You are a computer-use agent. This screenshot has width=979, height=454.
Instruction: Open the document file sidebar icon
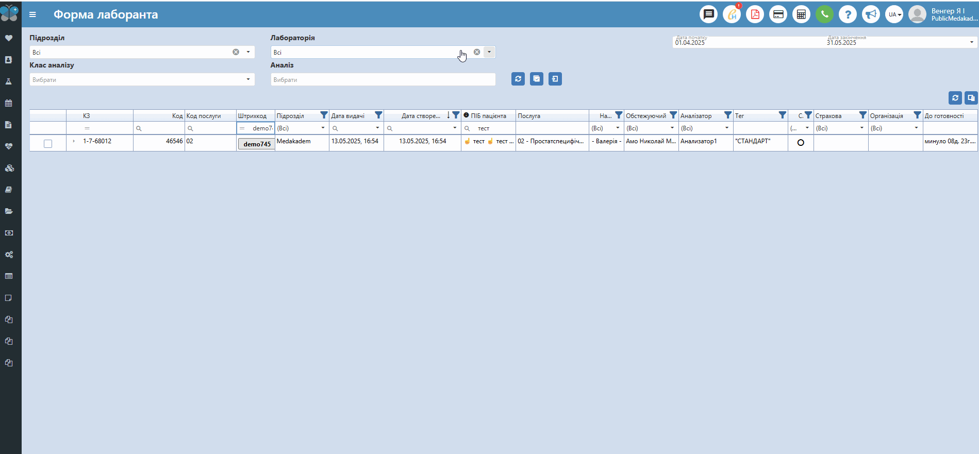point(9,125)
